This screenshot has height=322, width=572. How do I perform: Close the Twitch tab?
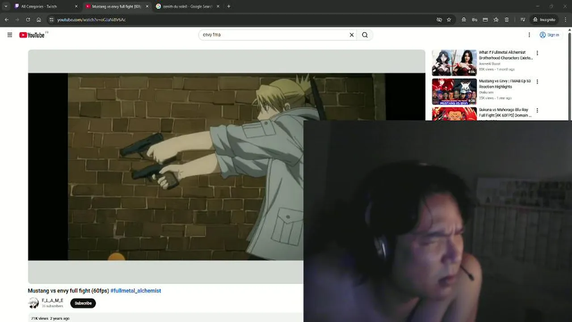[x=76, y=6]
